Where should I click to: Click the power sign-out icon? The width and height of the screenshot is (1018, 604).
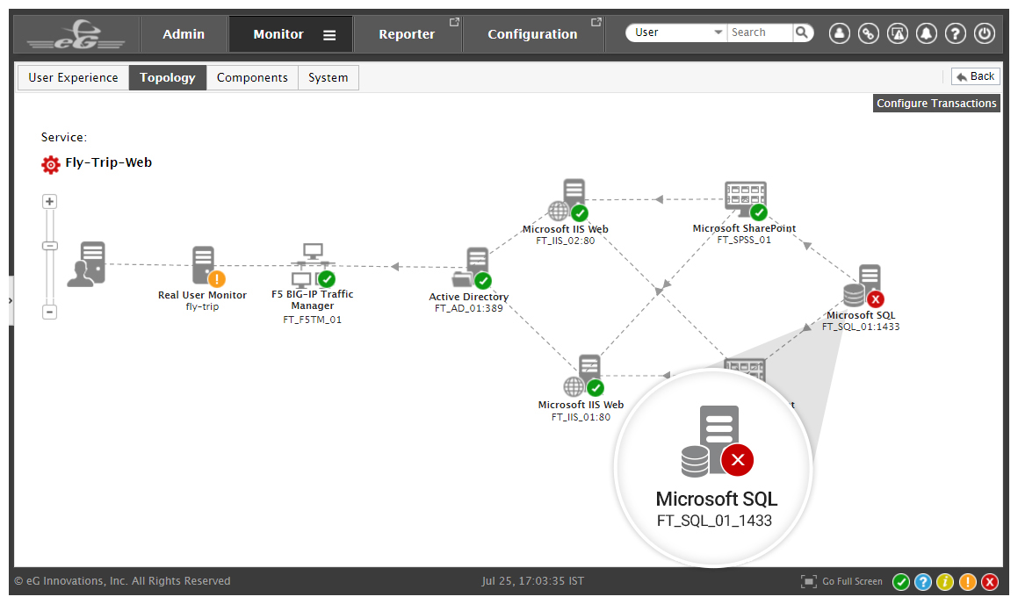tap(985, 33)
